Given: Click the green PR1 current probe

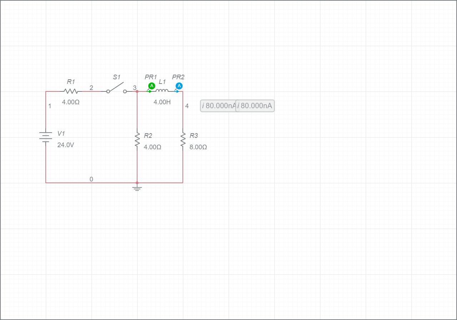Looking at the screenshot, I should (151, 86).
